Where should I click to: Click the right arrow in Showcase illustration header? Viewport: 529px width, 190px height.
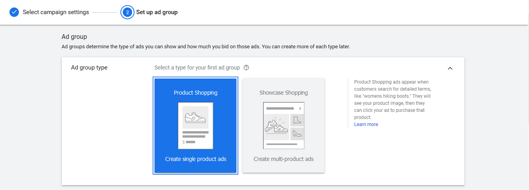coord(300,108)
